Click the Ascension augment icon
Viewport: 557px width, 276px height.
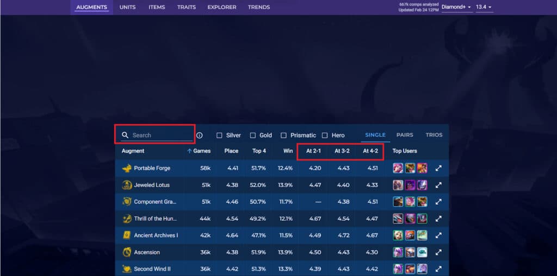(127, 252)
